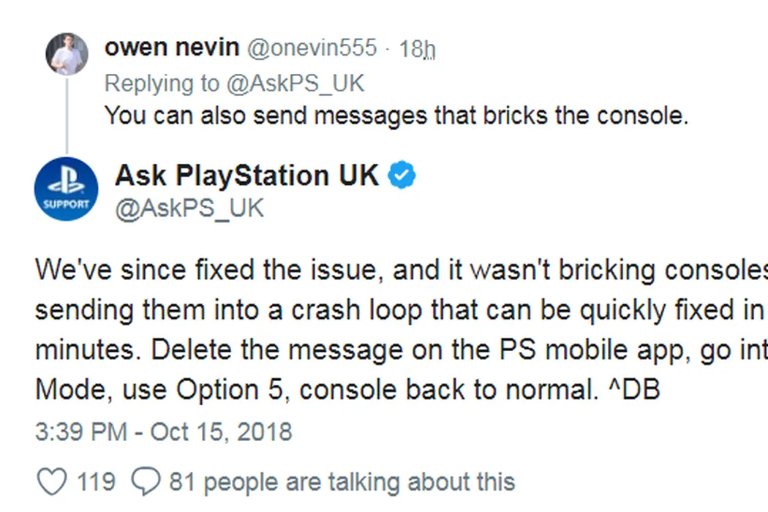Open the 18h reply timestamp

click(x=418, y=49)
